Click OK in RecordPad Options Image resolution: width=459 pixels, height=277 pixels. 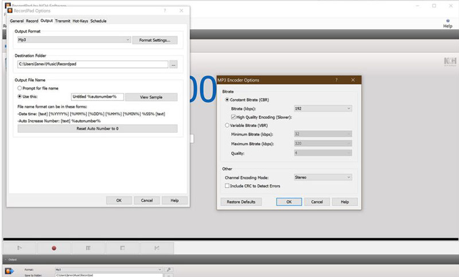119,200
